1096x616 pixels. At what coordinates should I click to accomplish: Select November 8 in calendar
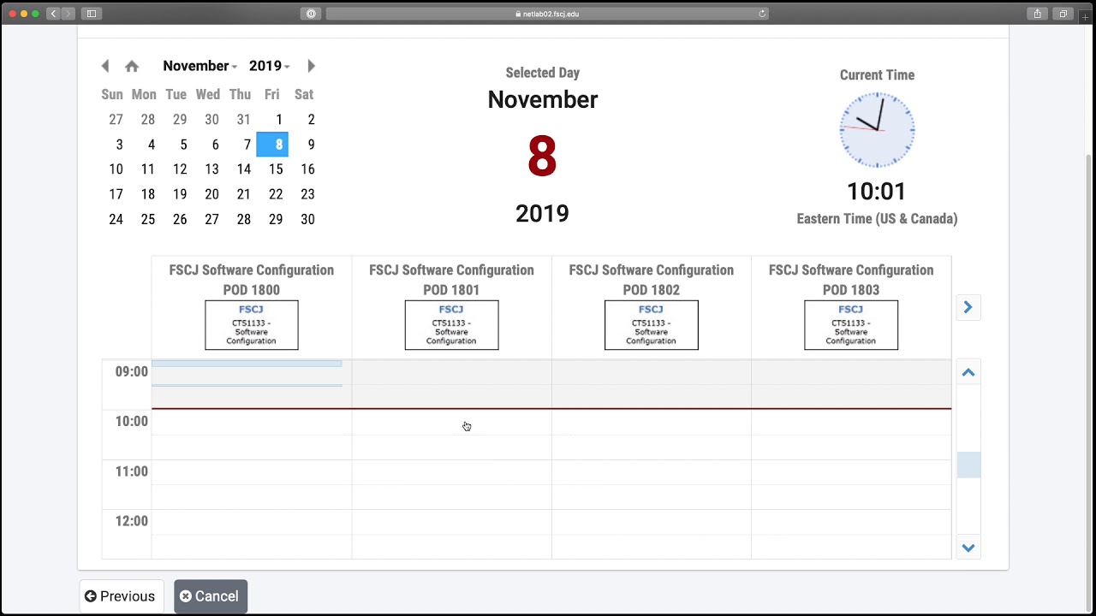coord(272,145)
